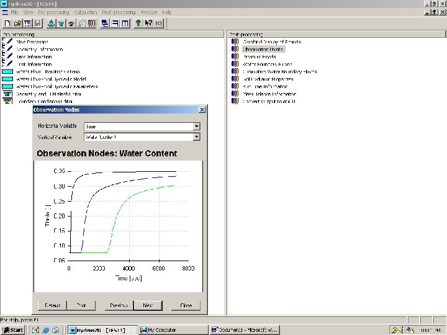This screenshot has width=447, height=335.
Task: Click the Pressure Heads icon in Post-processing
Action: (235, 56)
